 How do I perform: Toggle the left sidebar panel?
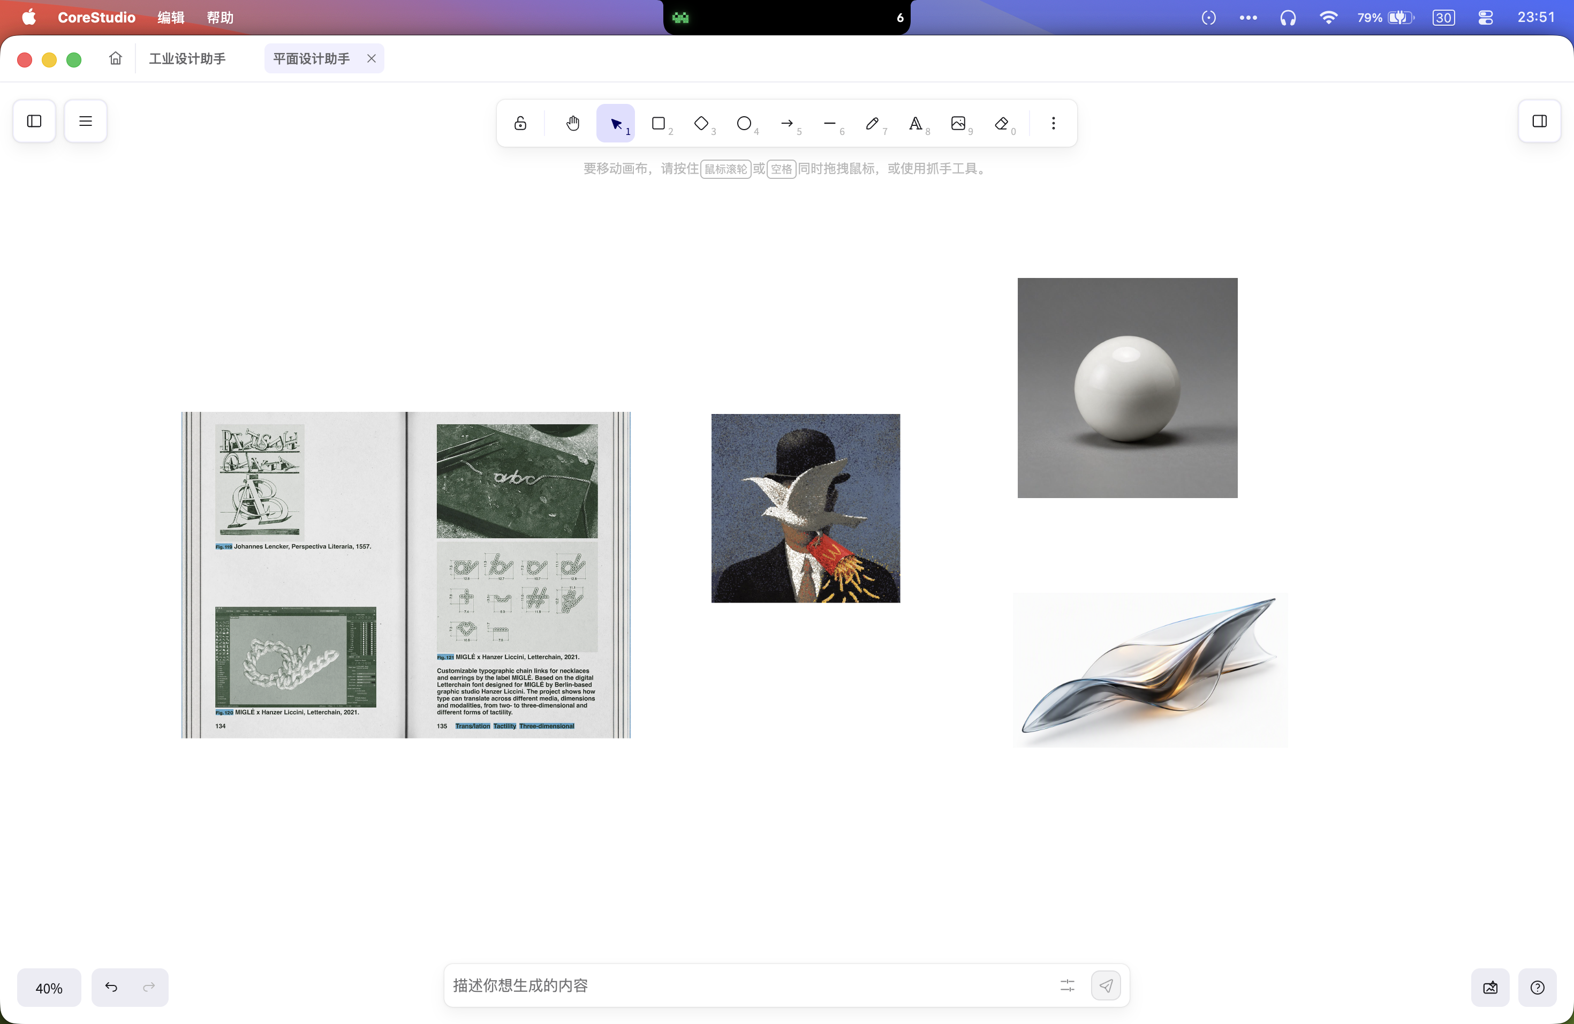pos(34,121)
